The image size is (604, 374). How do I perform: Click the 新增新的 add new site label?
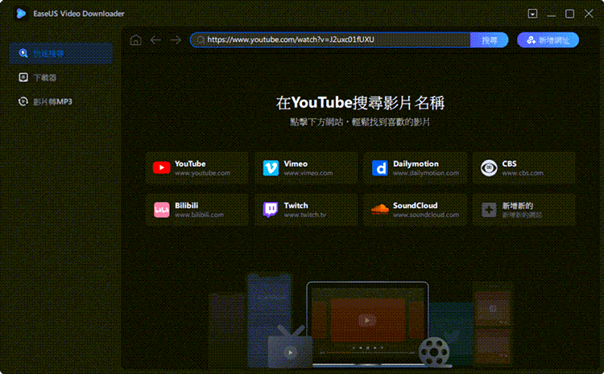[517, 206]
